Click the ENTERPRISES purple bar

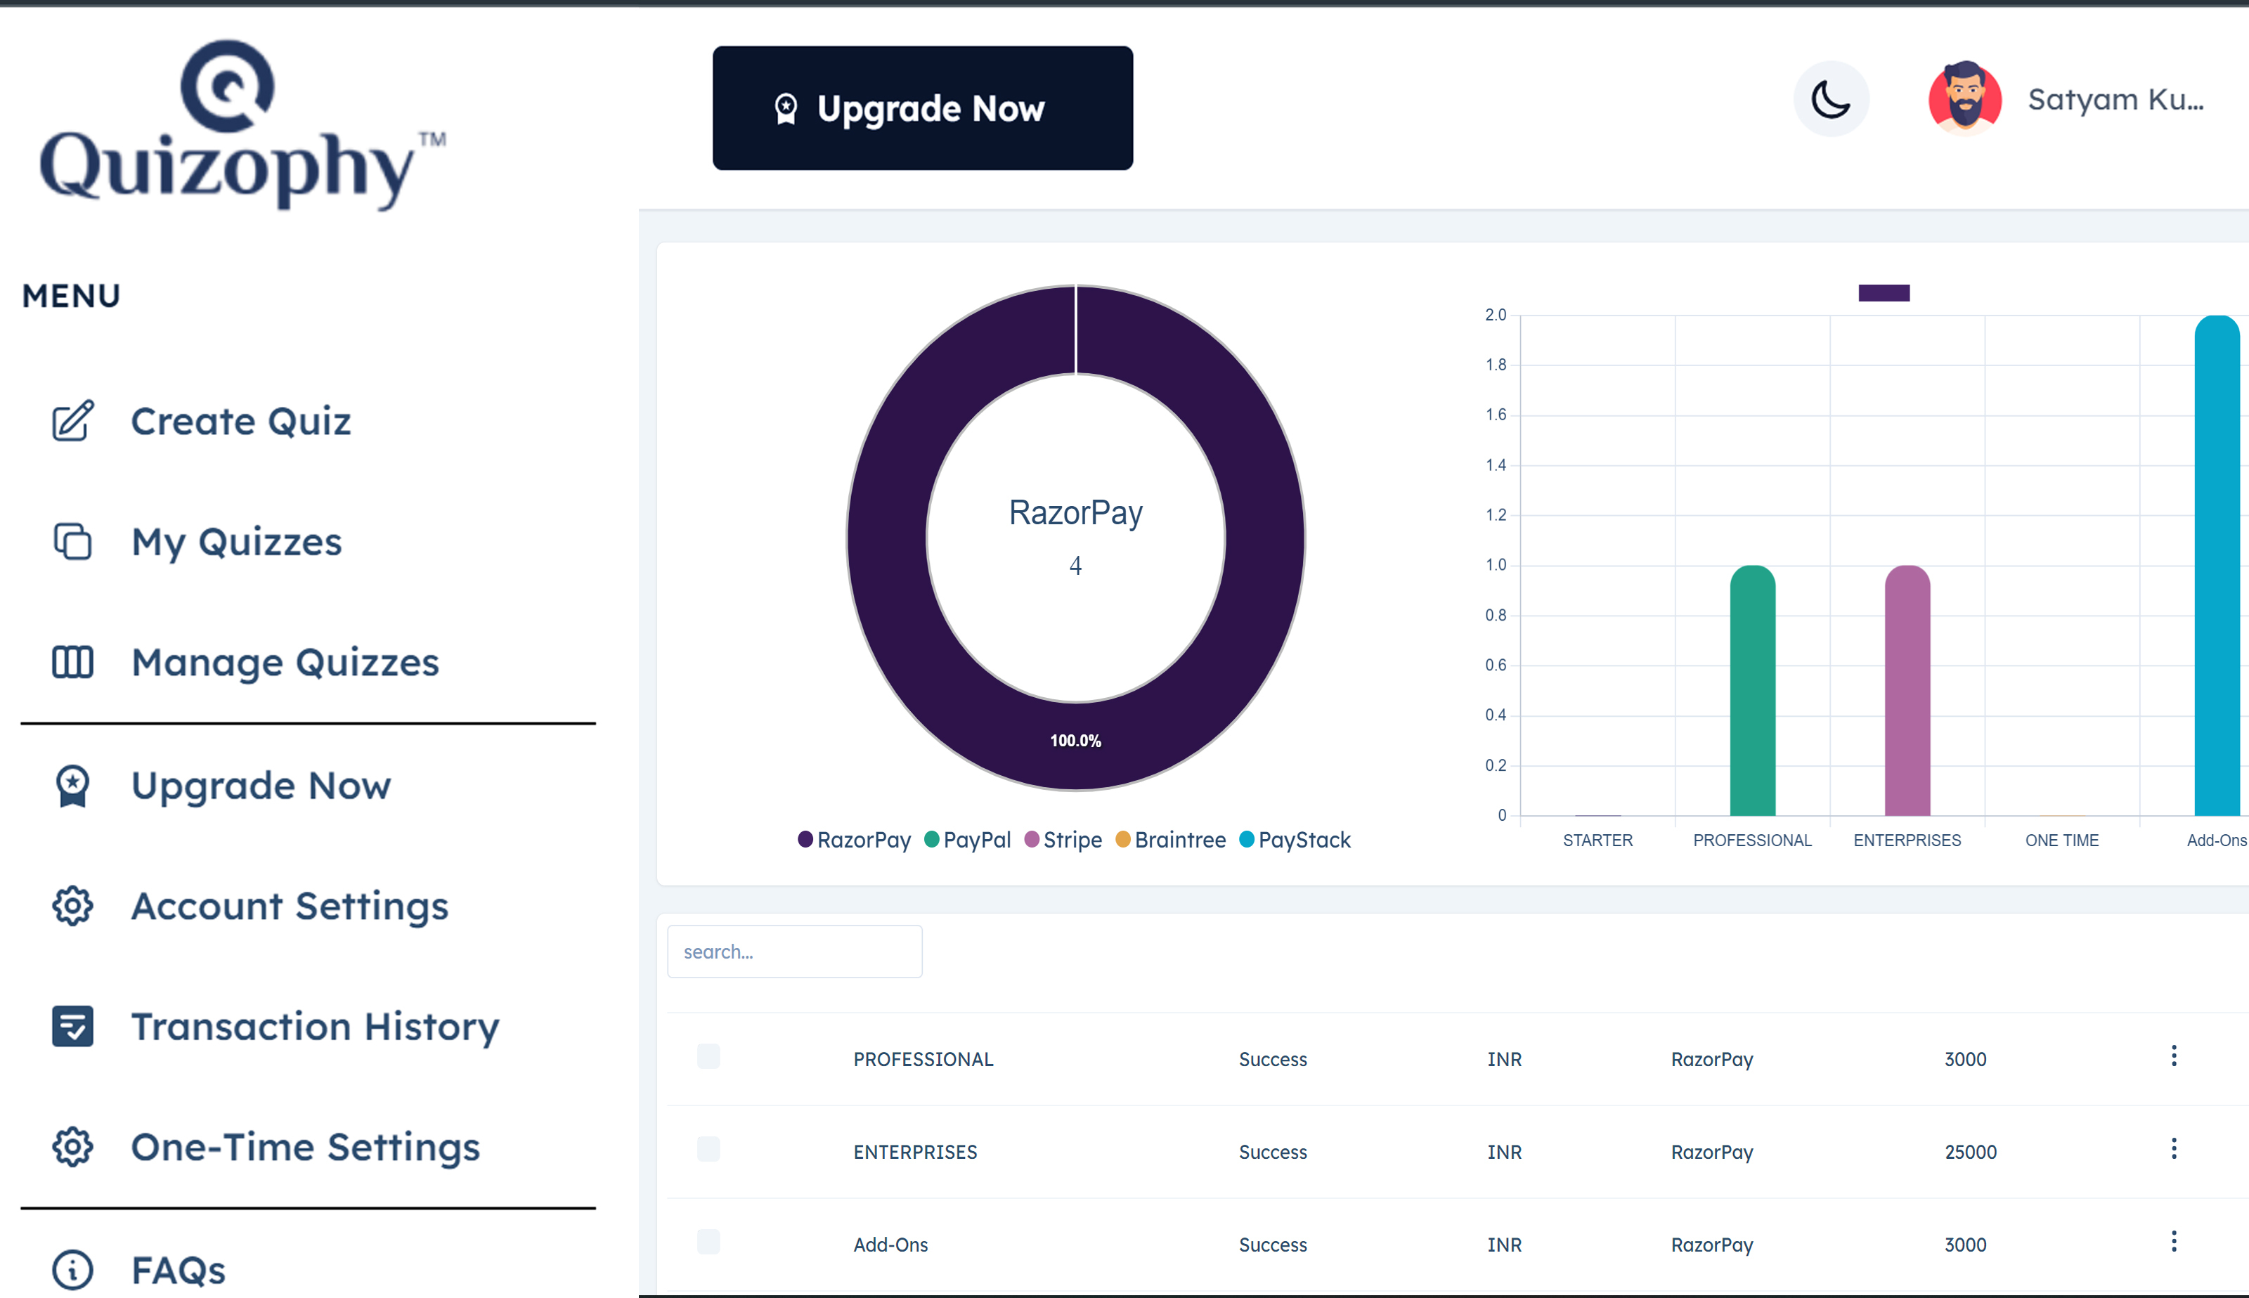(1907, 691)
